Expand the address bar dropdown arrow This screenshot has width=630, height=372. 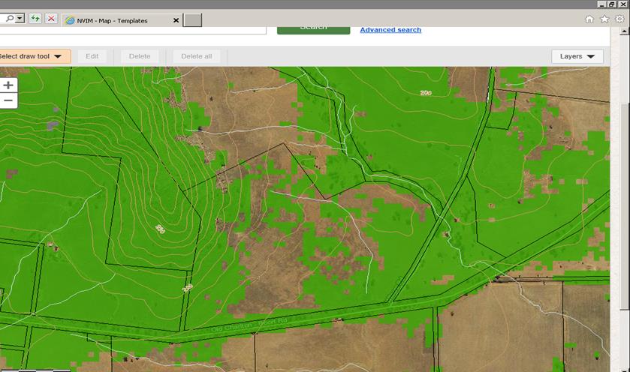tap(20, 19)
